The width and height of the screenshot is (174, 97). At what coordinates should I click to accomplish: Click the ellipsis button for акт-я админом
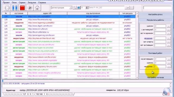click(x=169, y=33)
